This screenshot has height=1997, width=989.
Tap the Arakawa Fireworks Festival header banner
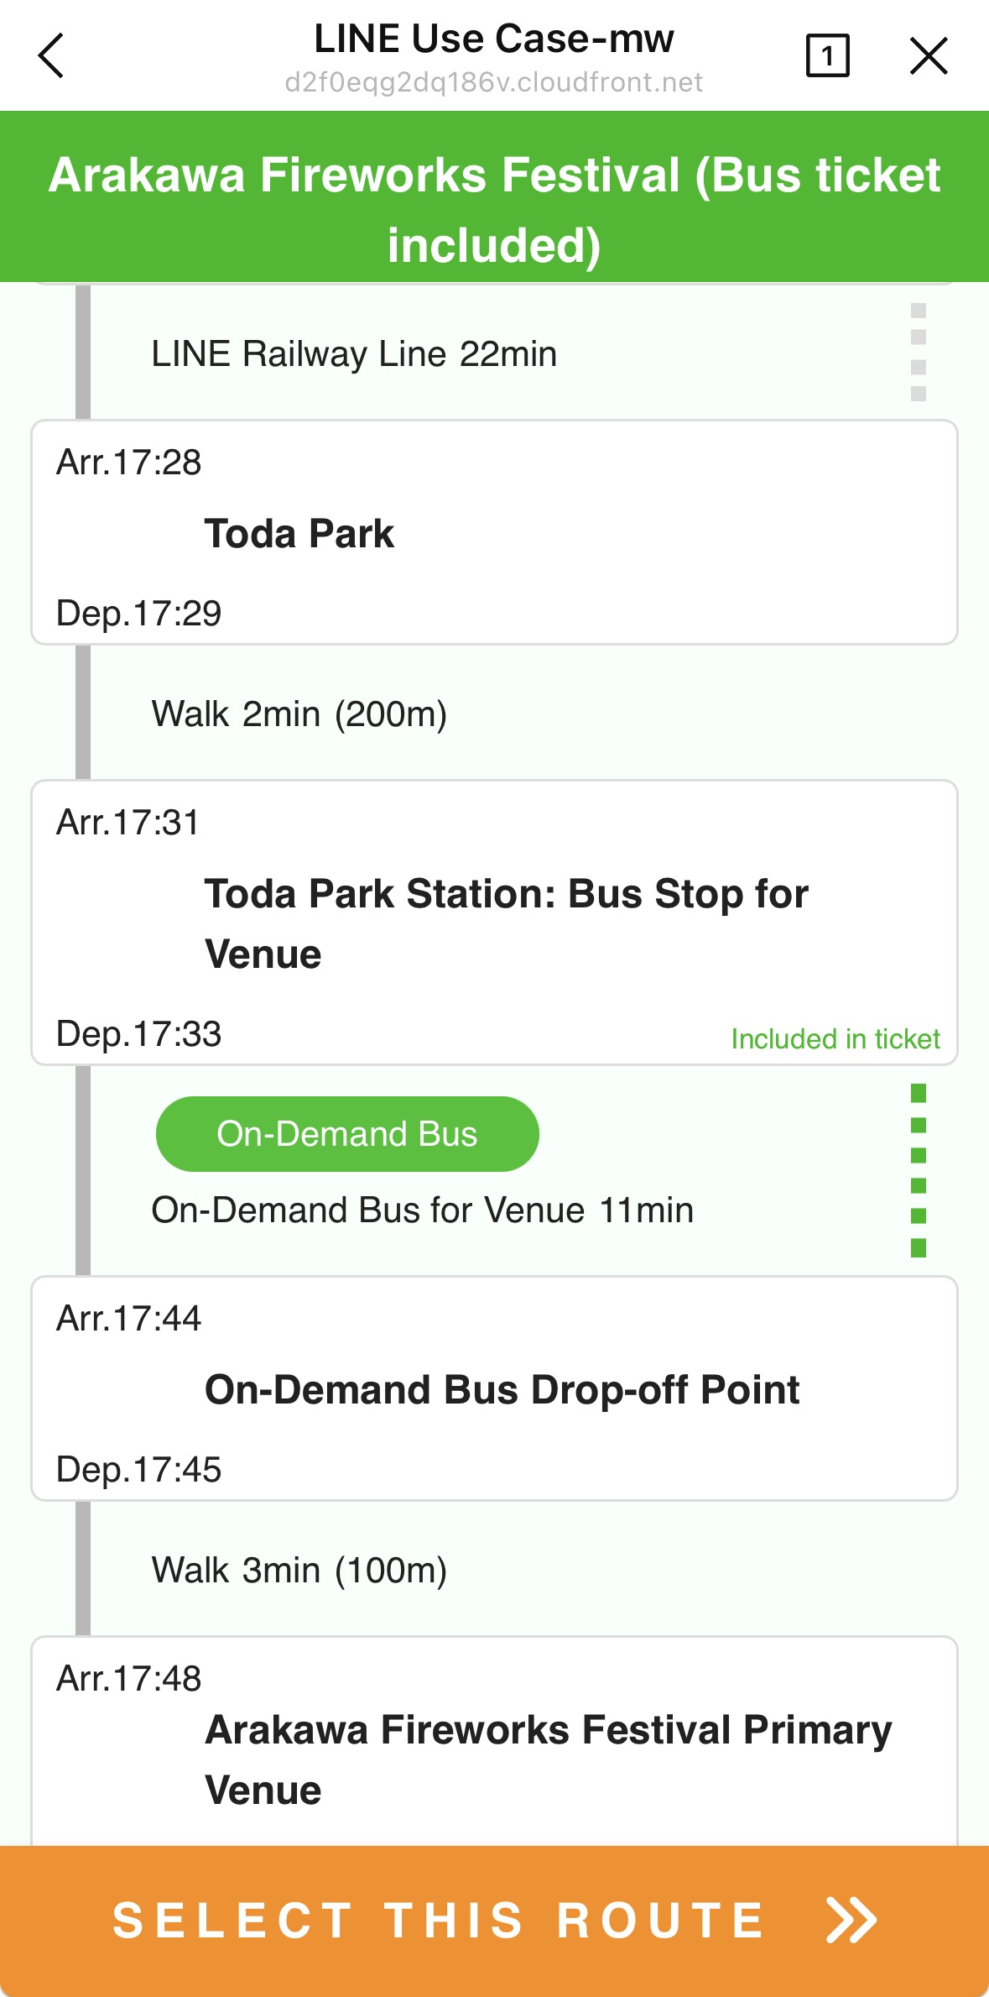coord(494,198)
